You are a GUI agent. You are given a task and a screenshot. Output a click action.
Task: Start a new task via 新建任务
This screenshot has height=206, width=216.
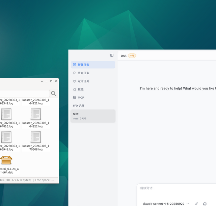coord(93,65)
